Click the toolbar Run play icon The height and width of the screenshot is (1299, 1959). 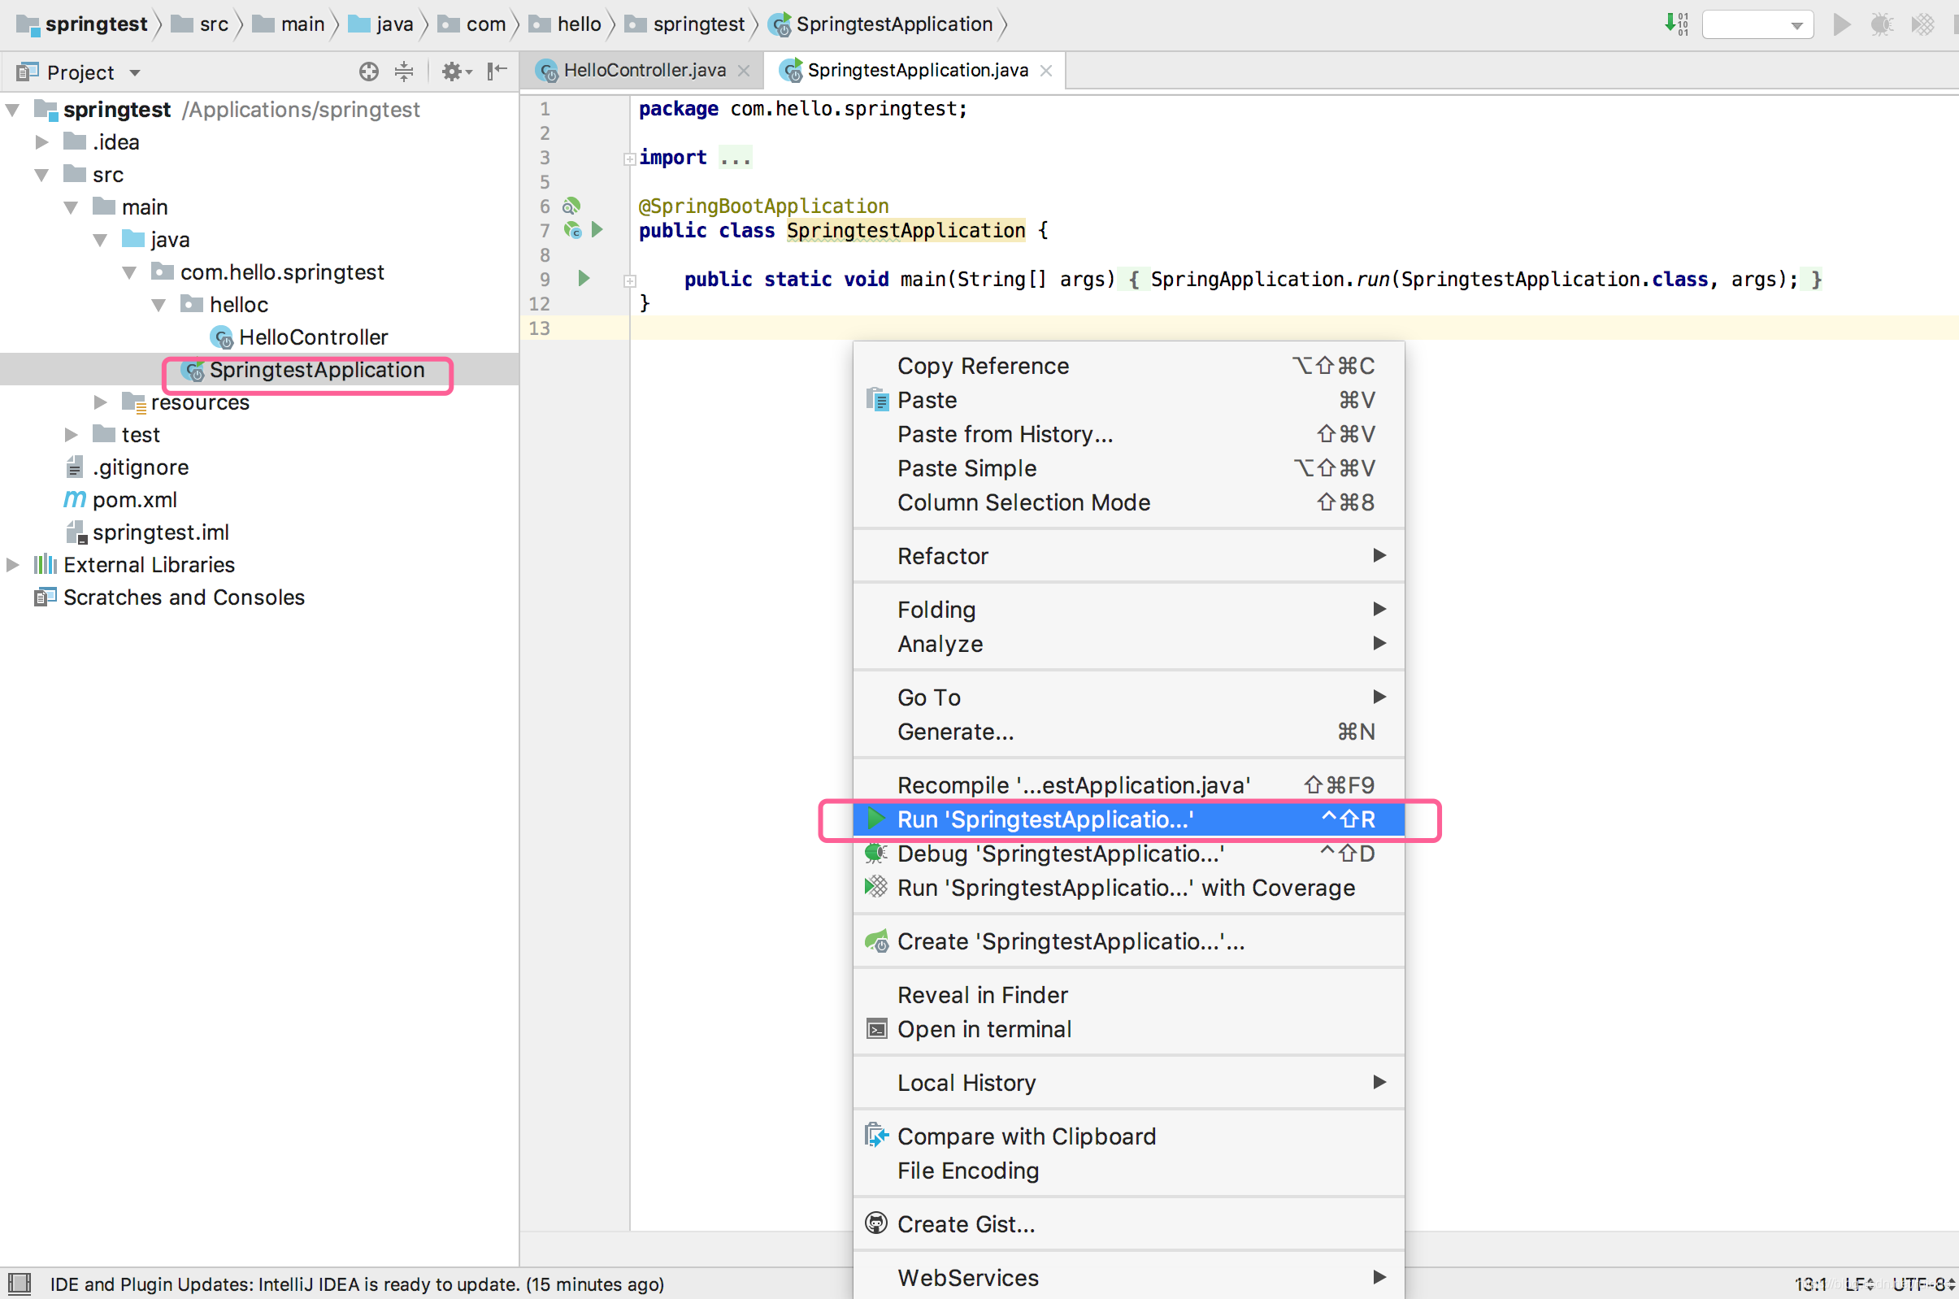(1840, 25)
